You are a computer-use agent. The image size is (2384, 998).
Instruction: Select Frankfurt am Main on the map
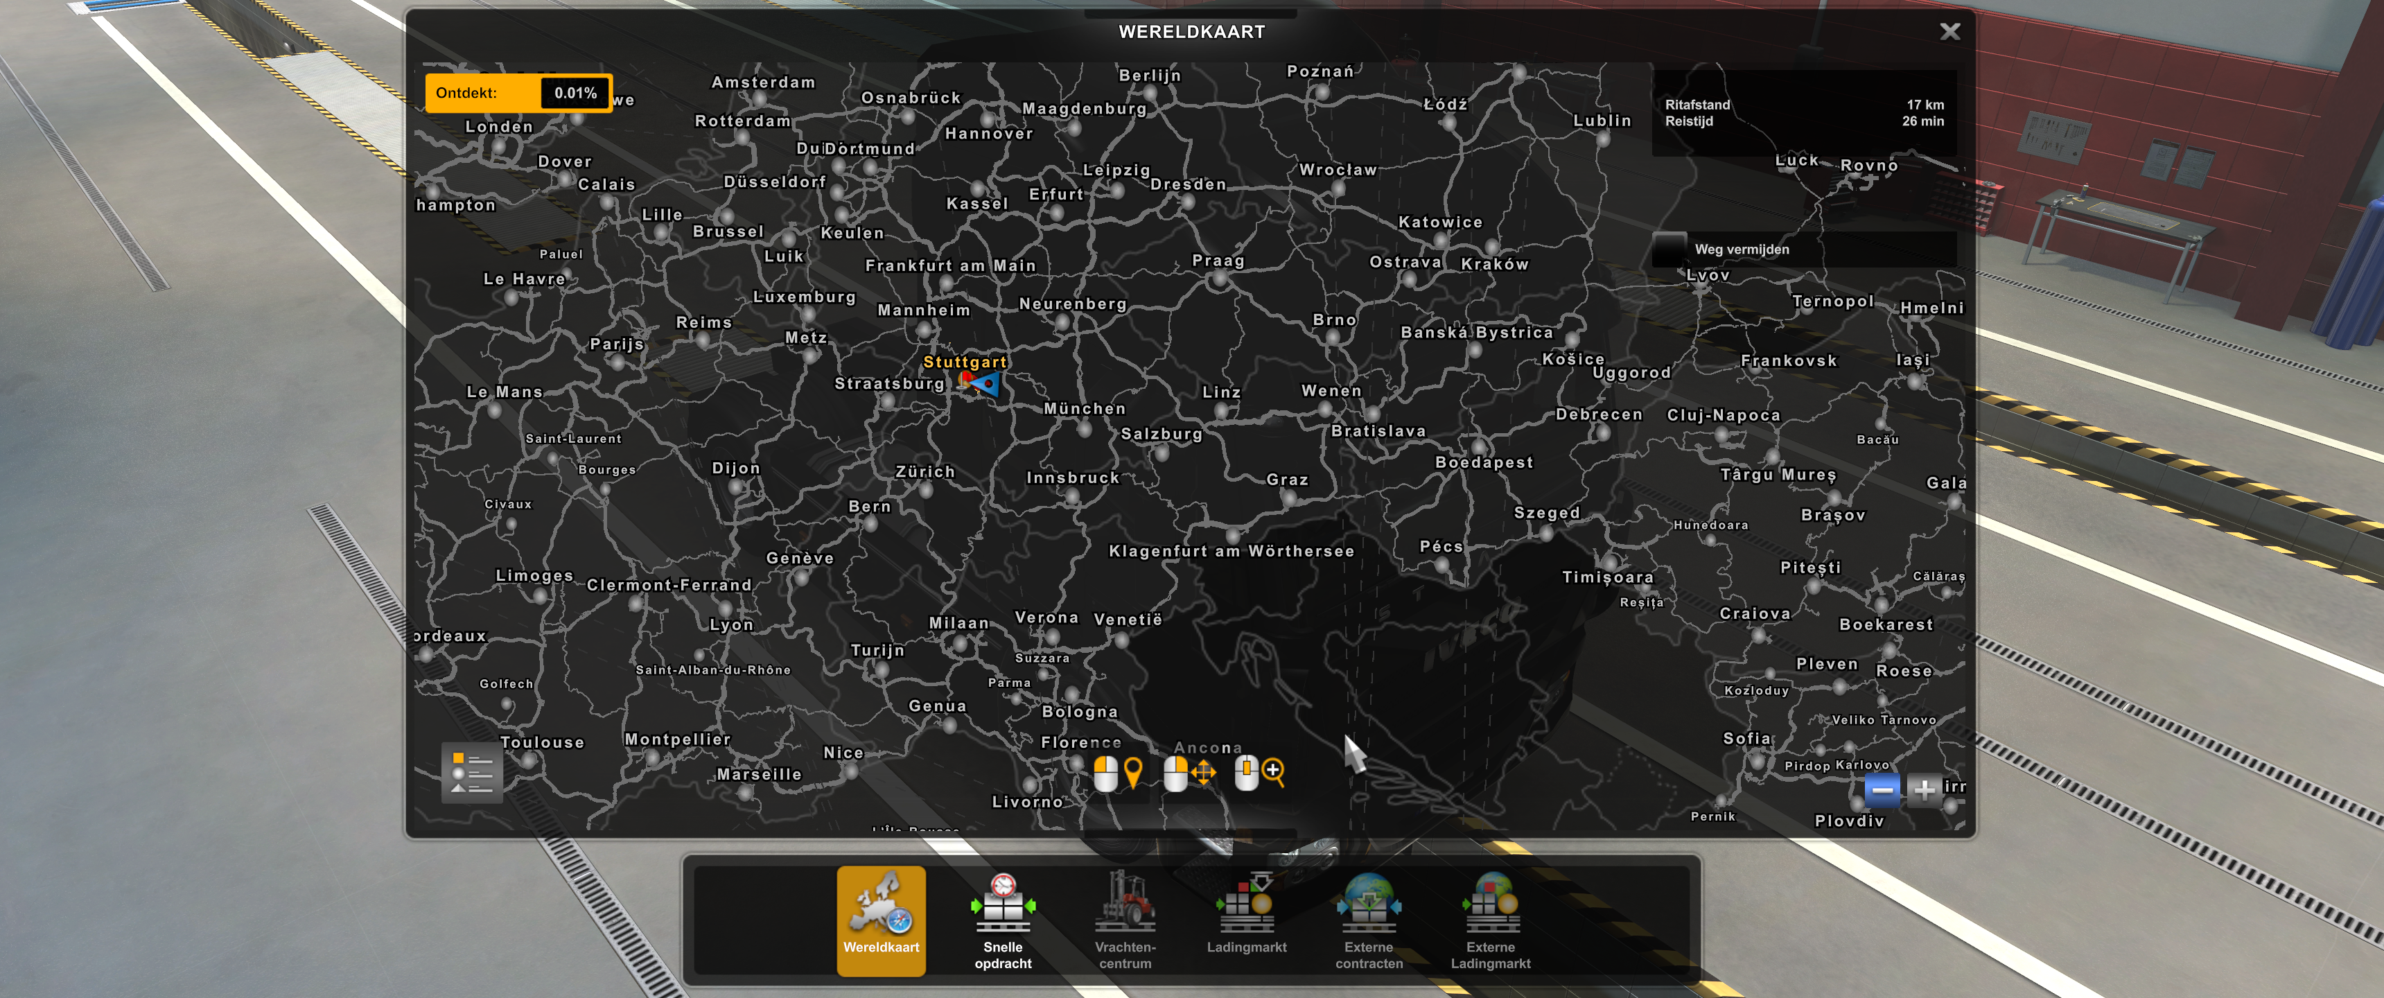(950, 265)
